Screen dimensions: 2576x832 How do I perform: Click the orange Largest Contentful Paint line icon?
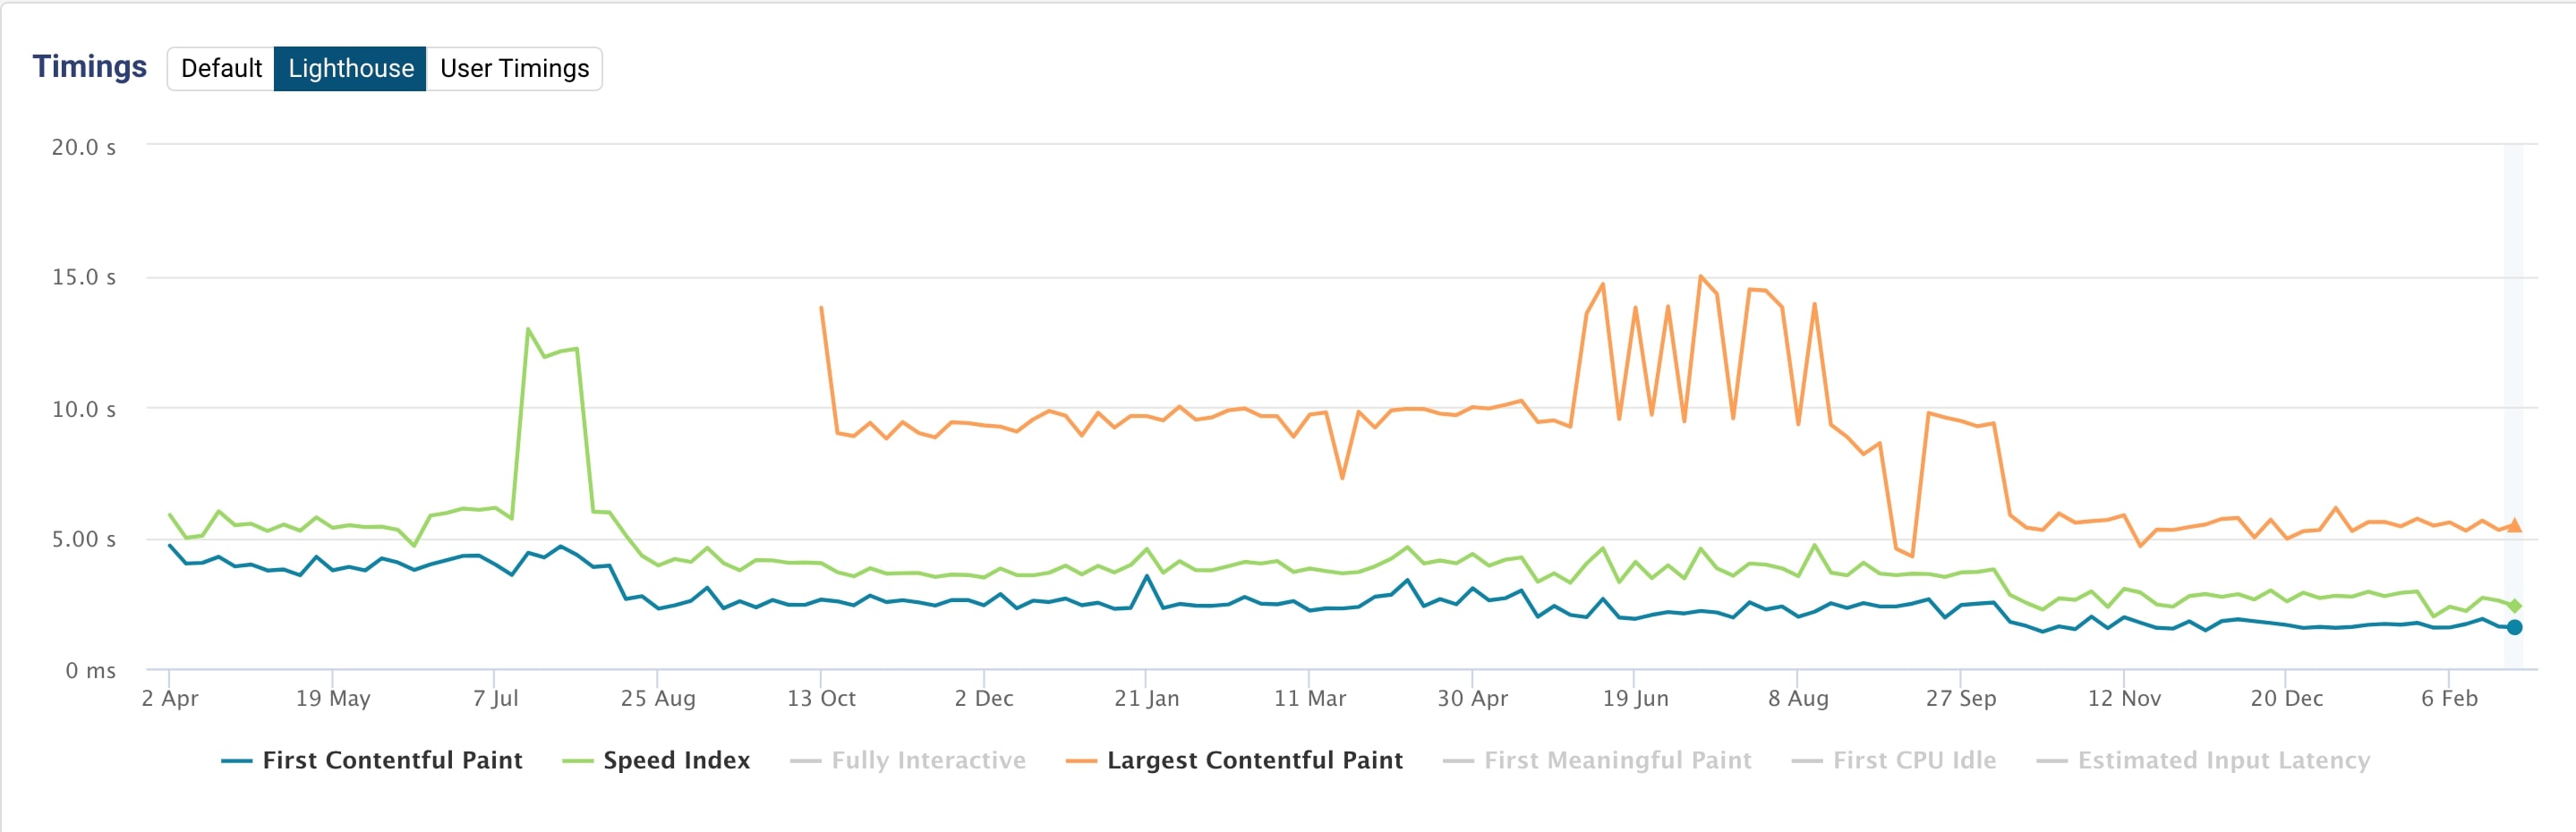tap(1080, 760)
